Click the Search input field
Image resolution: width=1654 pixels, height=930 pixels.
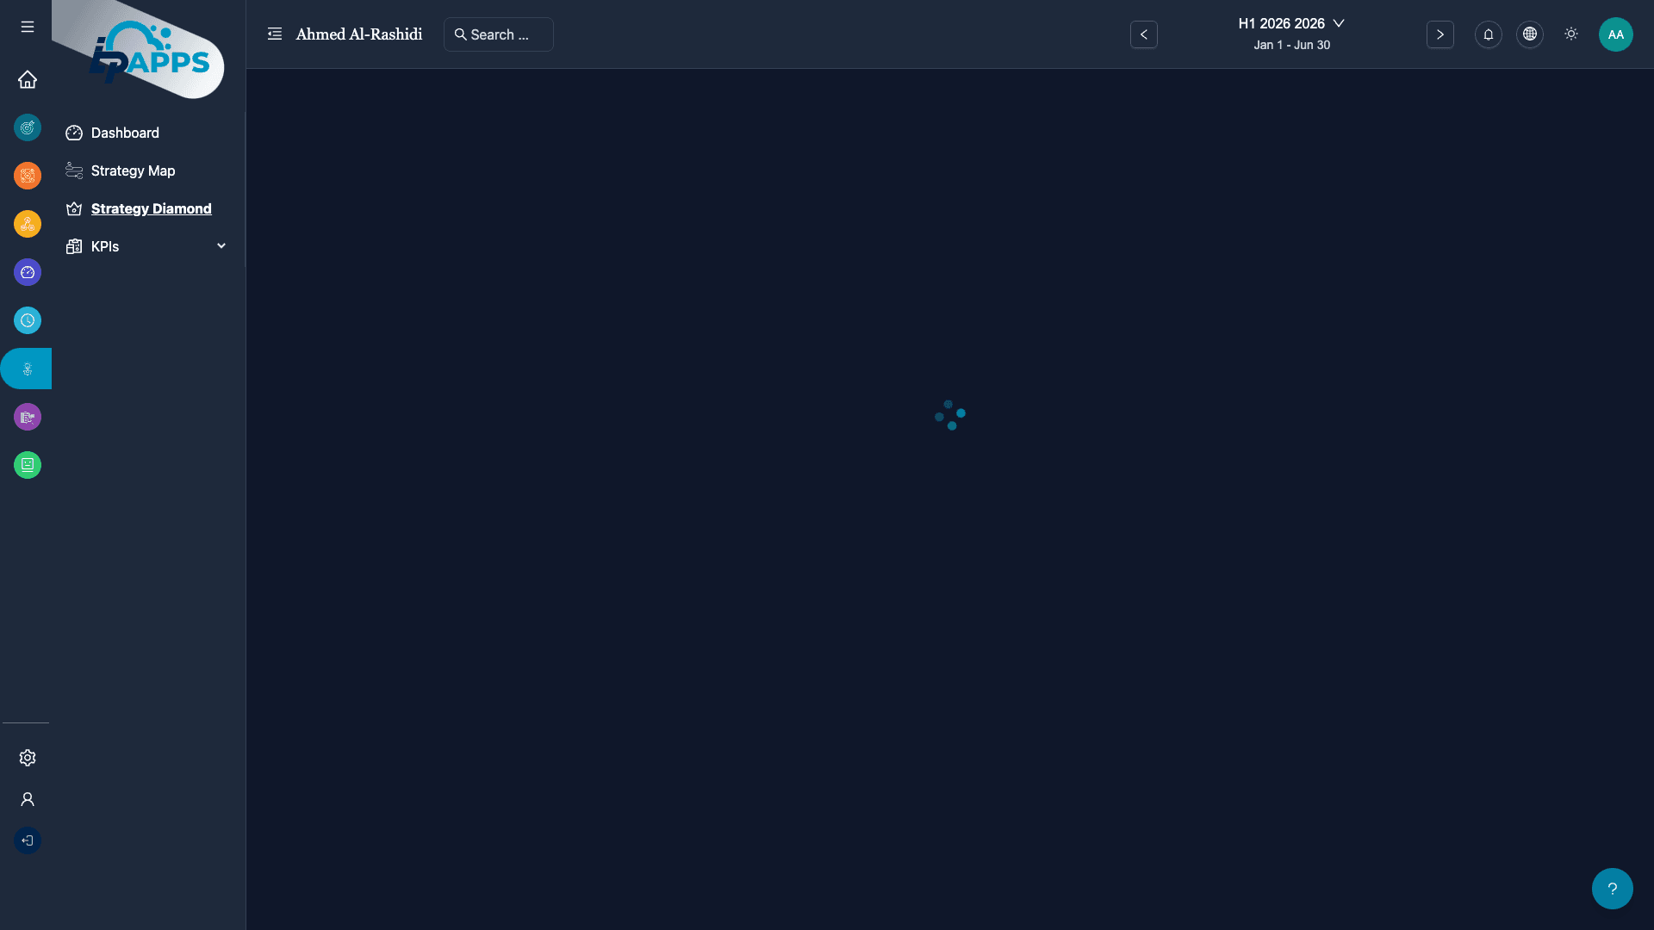[500, 34]
